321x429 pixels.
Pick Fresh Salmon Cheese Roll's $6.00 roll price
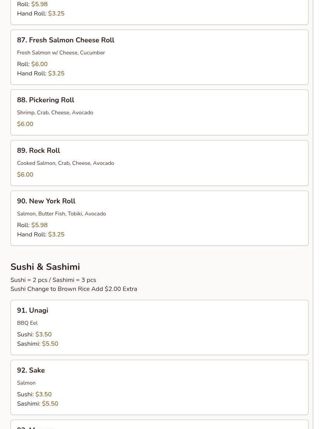39,65
